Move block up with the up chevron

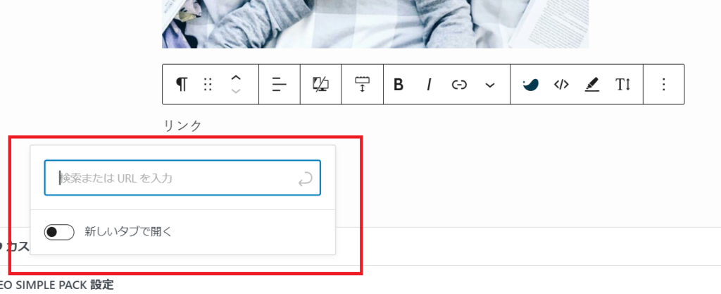pyautogui.click(x=235, y=78)
